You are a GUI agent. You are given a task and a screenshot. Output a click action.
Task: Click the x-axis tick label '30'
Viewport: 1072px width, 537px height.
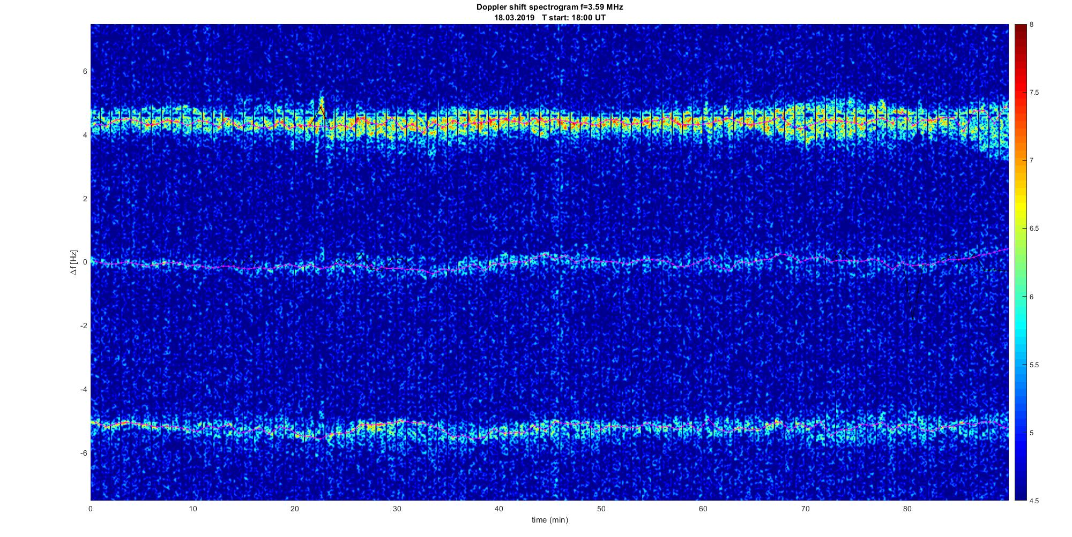tap(397, 509)
